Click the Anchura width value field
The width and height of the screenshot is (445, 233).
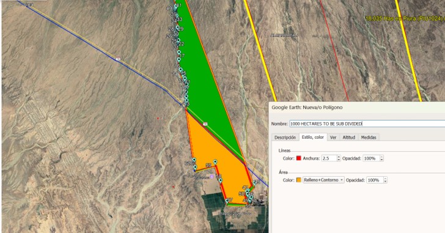[x=329, y=158]
